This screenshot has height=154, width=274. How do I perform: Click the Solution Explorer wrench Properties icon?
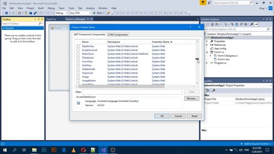coord(251,24)
